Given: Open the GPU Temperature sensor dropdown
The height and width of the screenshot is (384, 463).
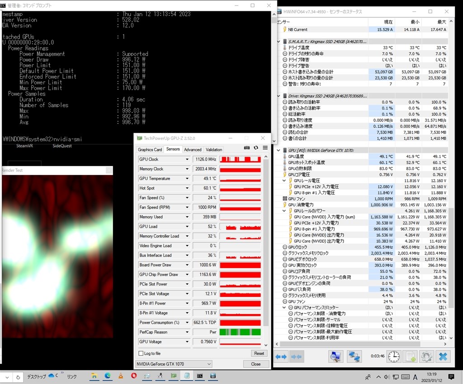Looking at the screenshot, I should coord(187,179).
